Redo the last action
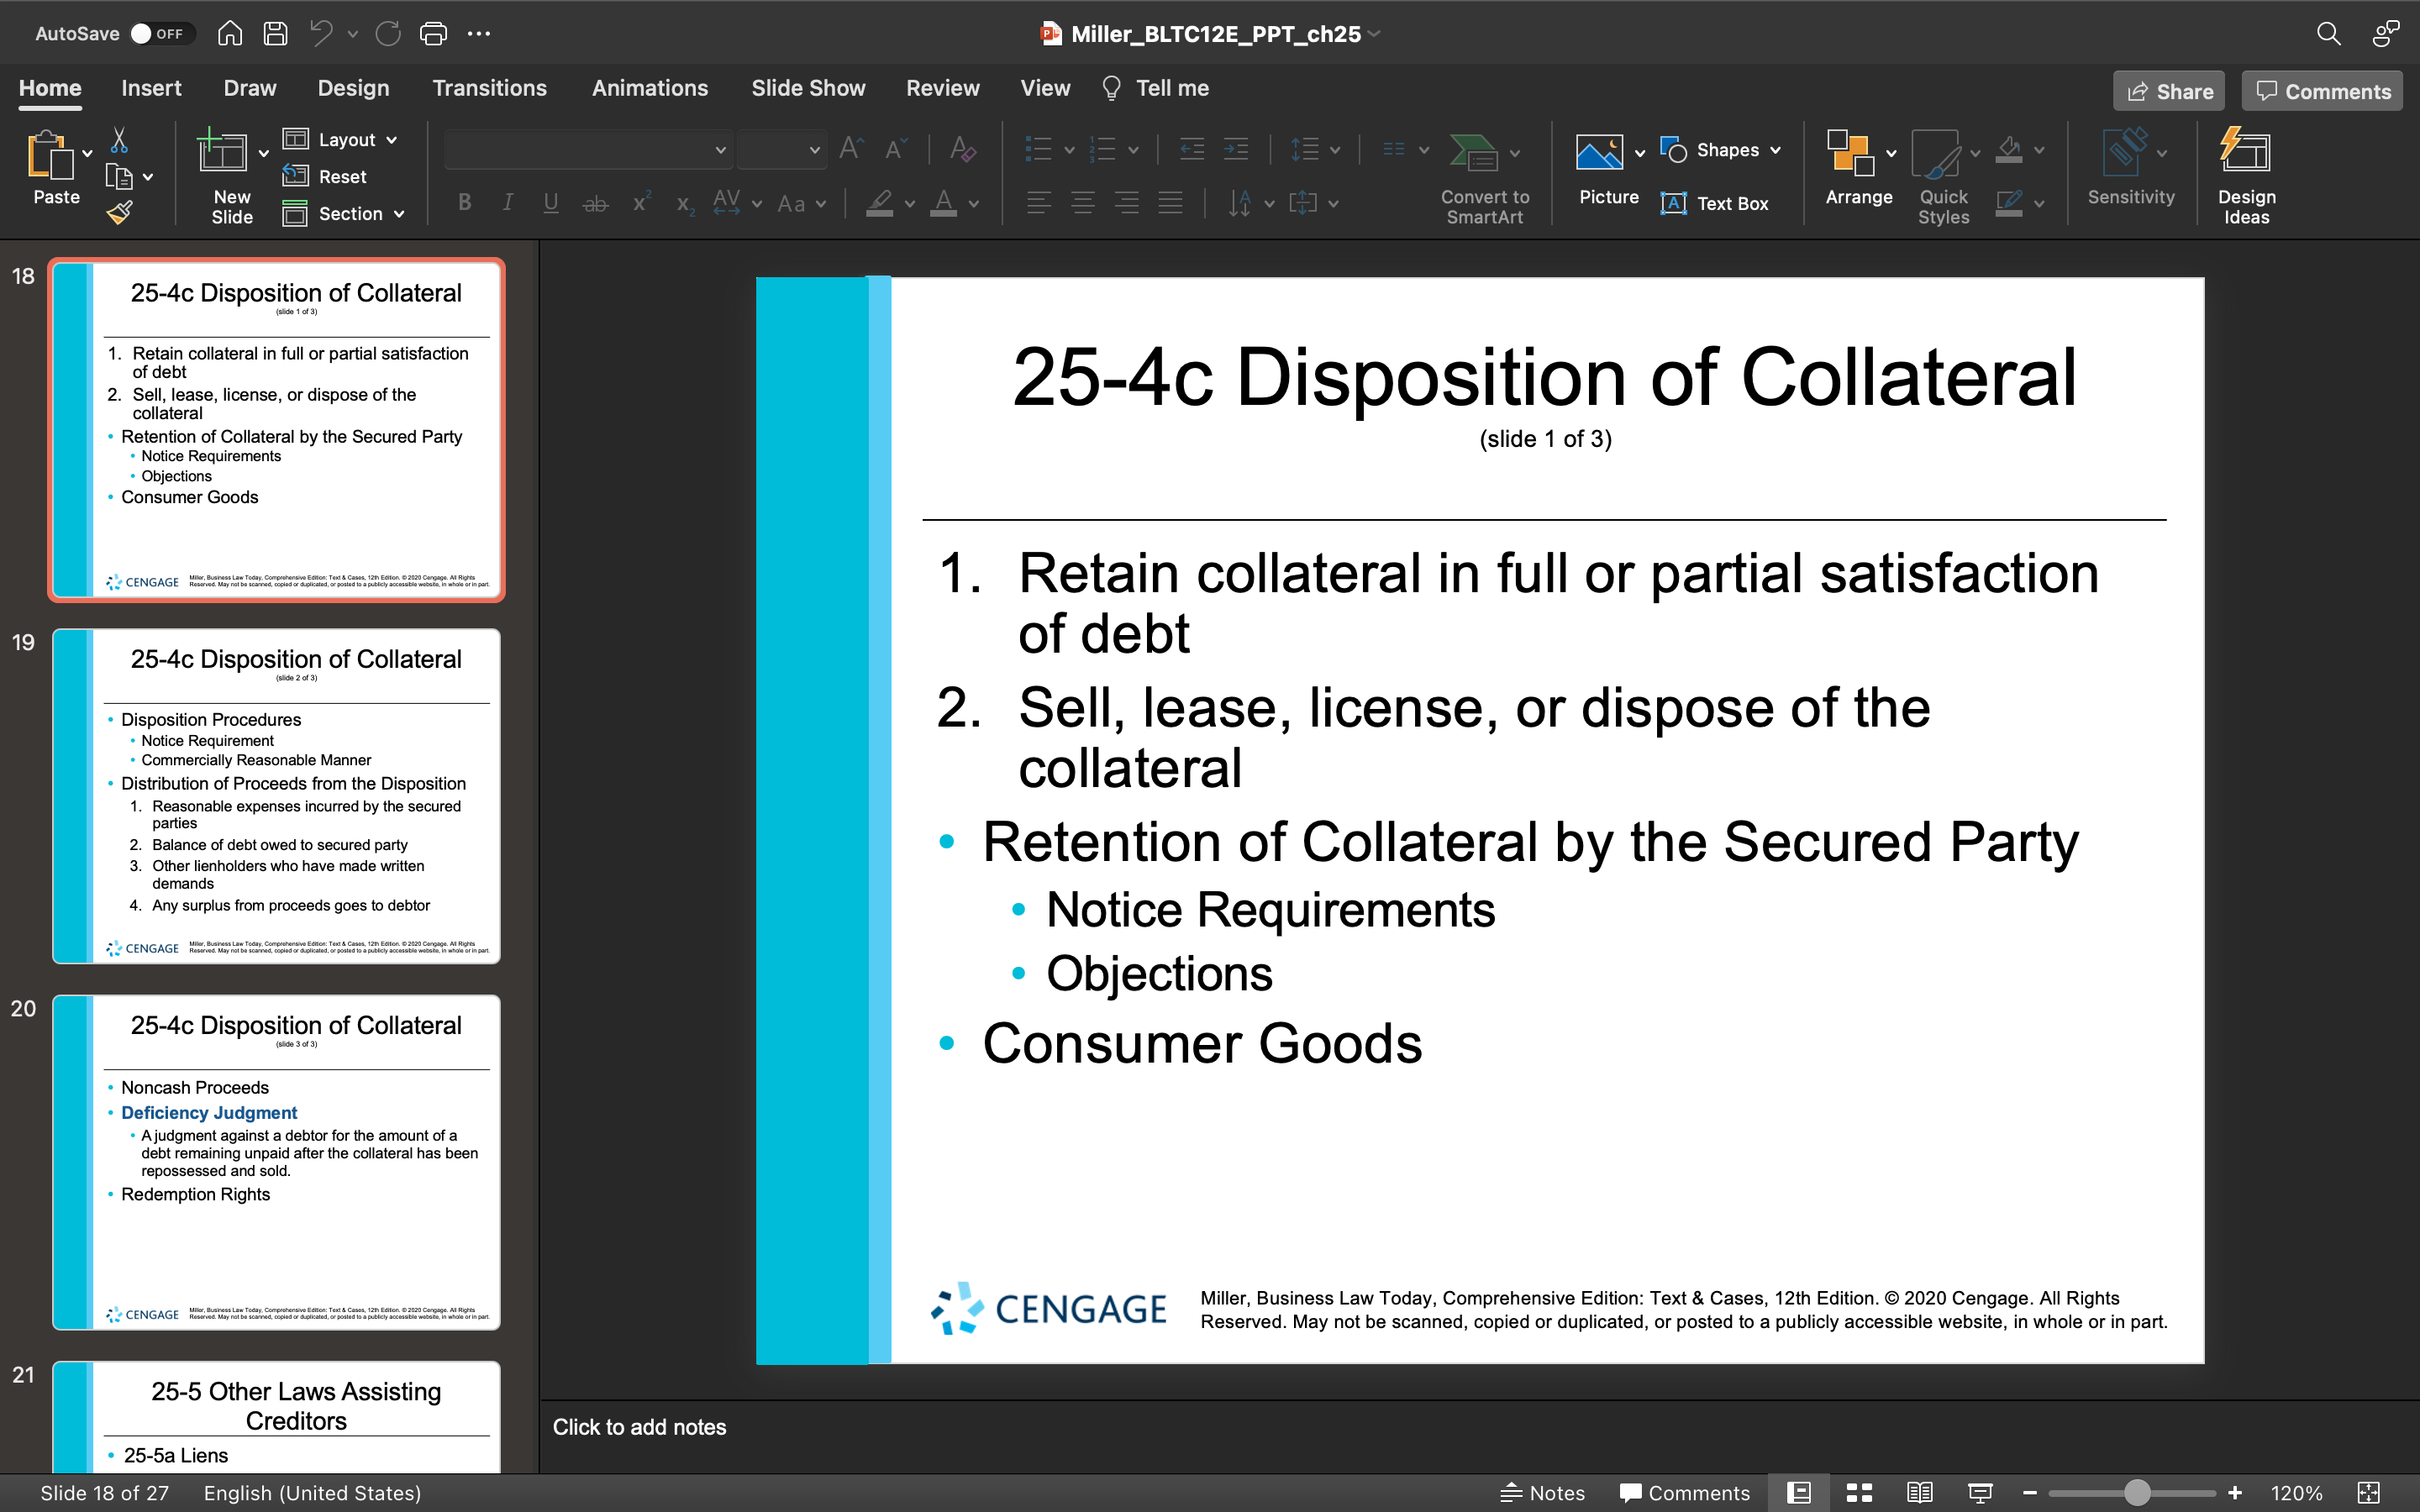Viewport: 2420px width, 1512px height. [388, 33]
